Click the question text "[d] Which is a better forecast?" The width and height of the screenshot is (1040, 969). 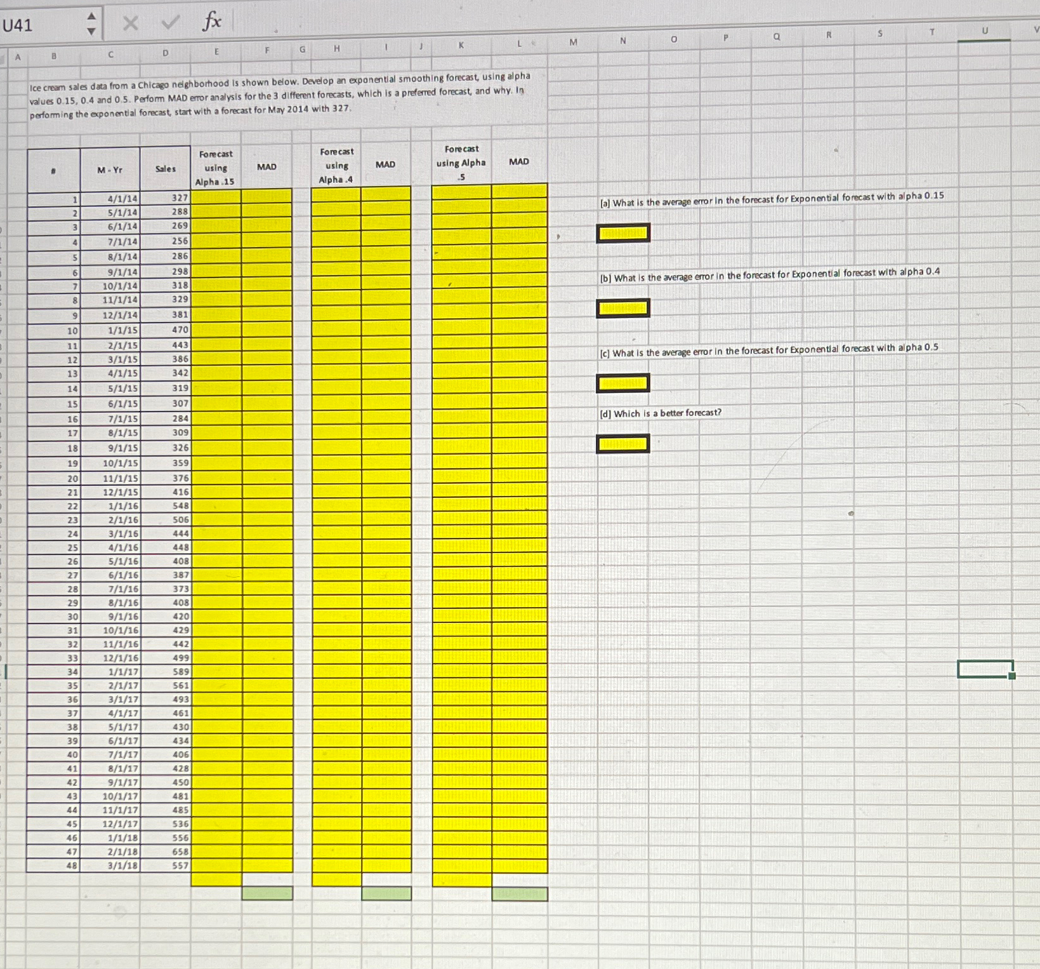(661, 413)
